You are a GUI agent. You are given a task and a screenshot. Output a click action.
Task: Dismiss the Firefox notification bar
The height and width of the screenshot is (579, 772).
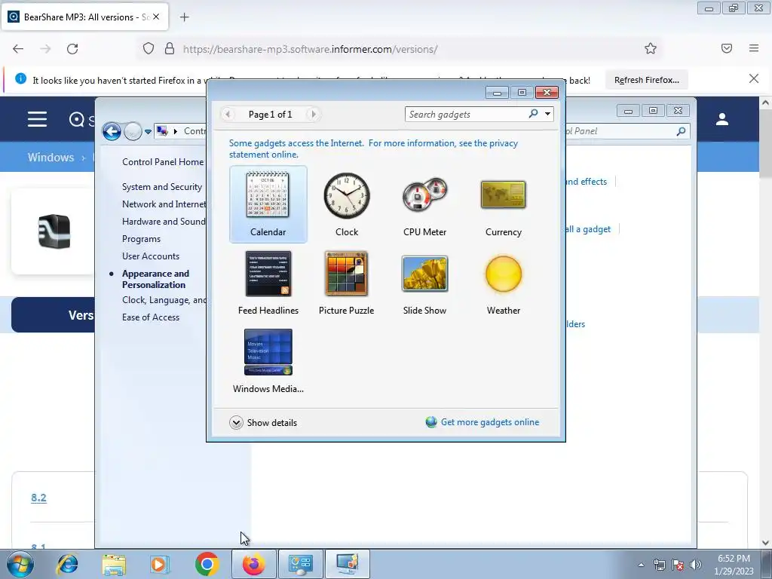click(754, 78)
